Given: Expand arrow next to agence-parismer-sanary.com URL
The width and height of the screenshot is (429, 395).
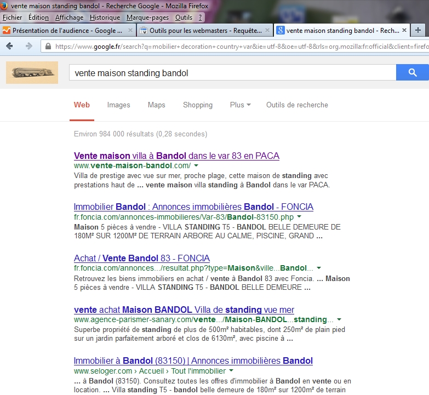Looking at the screenshot, I should 339,319.
